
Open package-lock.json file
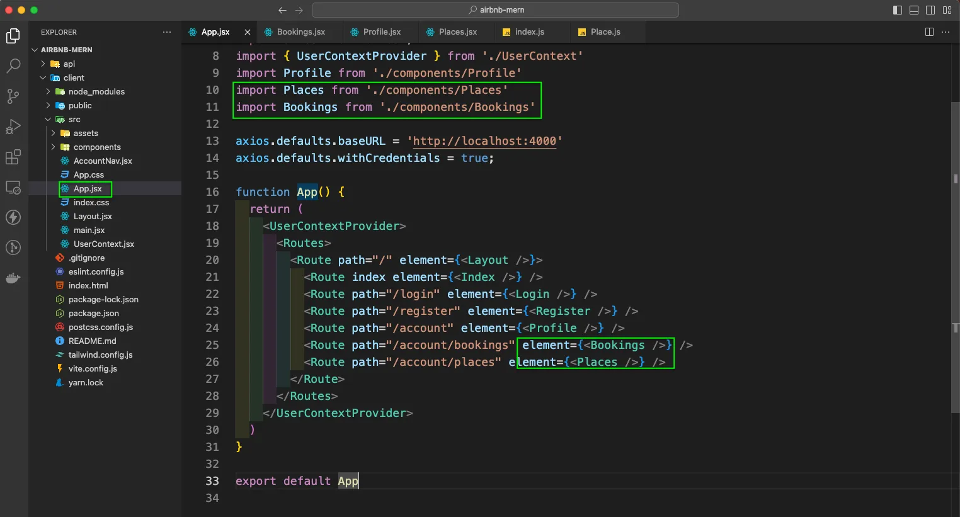coord(103,299)
